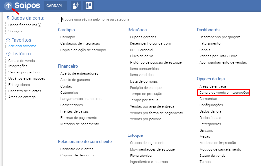
Task: Open the CARDÁPI... top bar button
Action: (56, 6)
